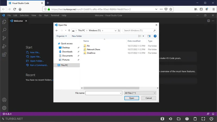Open the Explorer view in VS Code activity bar
Viewport: 217px width, 122px height.
click(4, 22)
